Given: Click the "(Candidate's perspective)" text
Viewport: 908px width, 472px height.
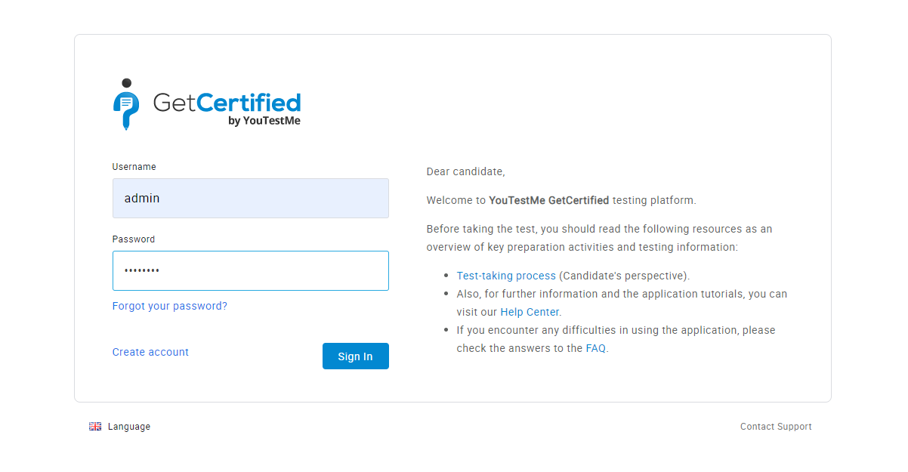Looking at the screenshot, I should coord(624,276).
